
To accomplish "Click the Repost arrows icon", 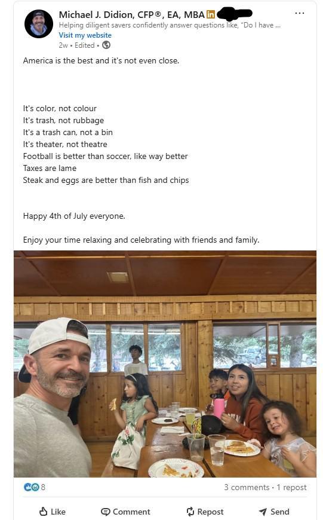I will point(190,512).
